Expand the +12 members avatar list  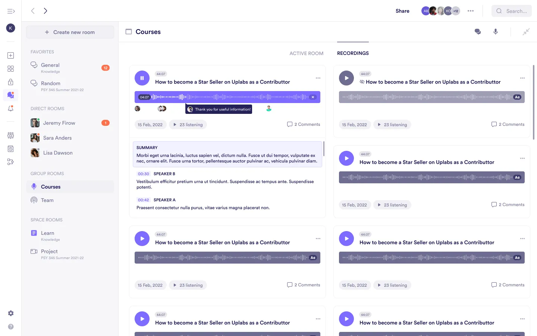pos(456,11)
